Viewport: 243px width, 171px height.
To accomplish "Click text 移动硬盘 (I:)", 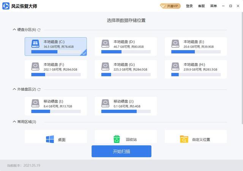I will tap(53, 101).
